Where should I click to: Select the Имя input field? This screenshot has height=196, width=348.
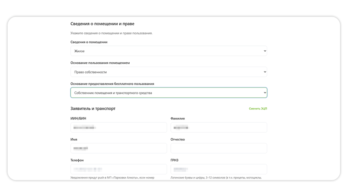119,148
